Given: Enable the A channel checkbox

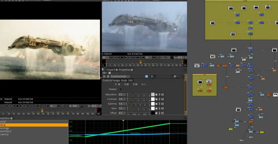Looking at the screenshot, I should click(145, 84).
